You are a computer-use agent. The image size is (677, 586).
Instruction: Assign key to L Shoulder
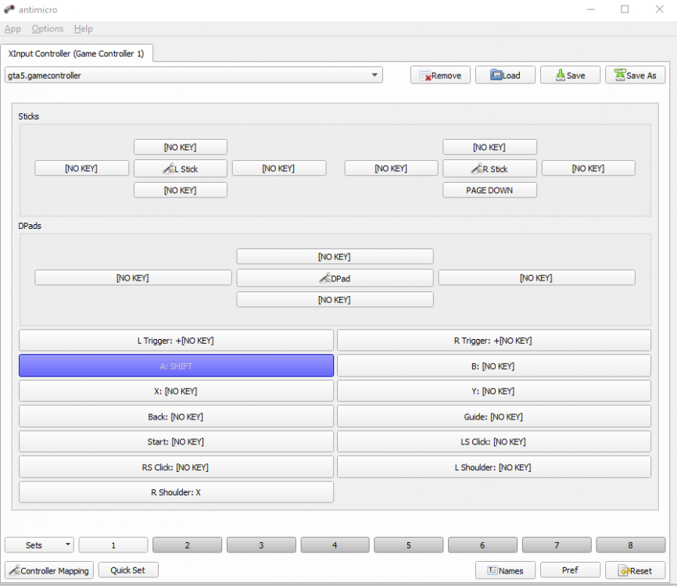(x=493, y=467)
